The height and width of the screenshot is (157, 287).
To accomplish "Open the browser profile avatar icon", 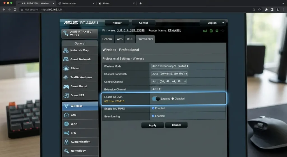I will (x=278, y=10).
